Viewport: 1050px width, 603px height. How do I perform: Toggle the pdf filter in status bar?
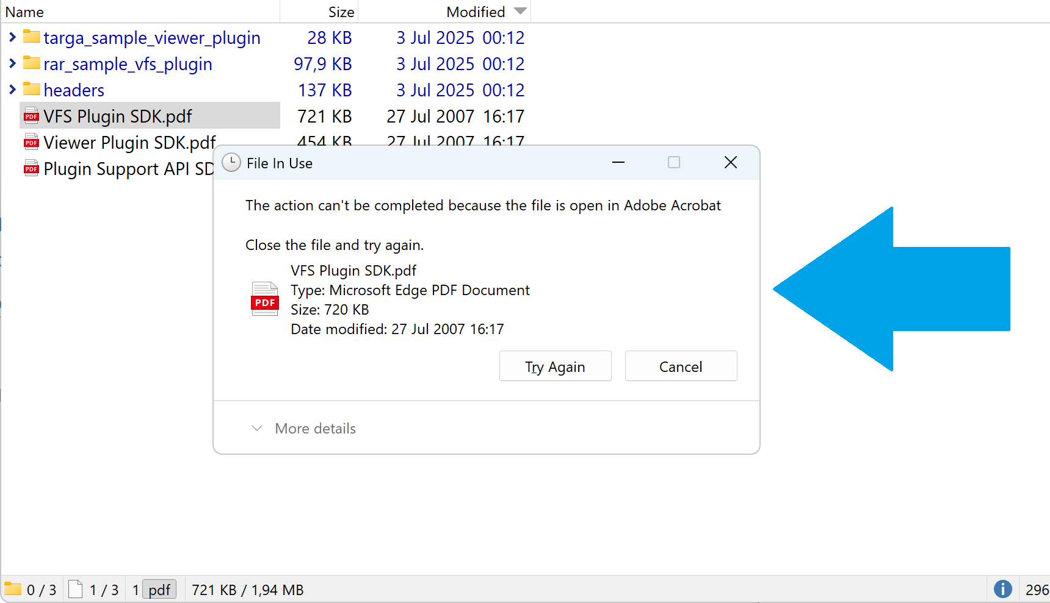pos(159,590)
